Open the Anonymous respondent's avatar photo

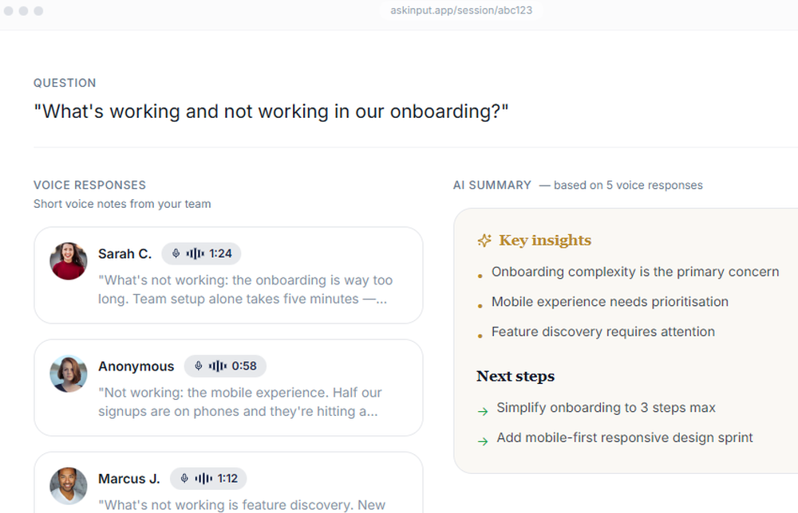tap(68, 374)
